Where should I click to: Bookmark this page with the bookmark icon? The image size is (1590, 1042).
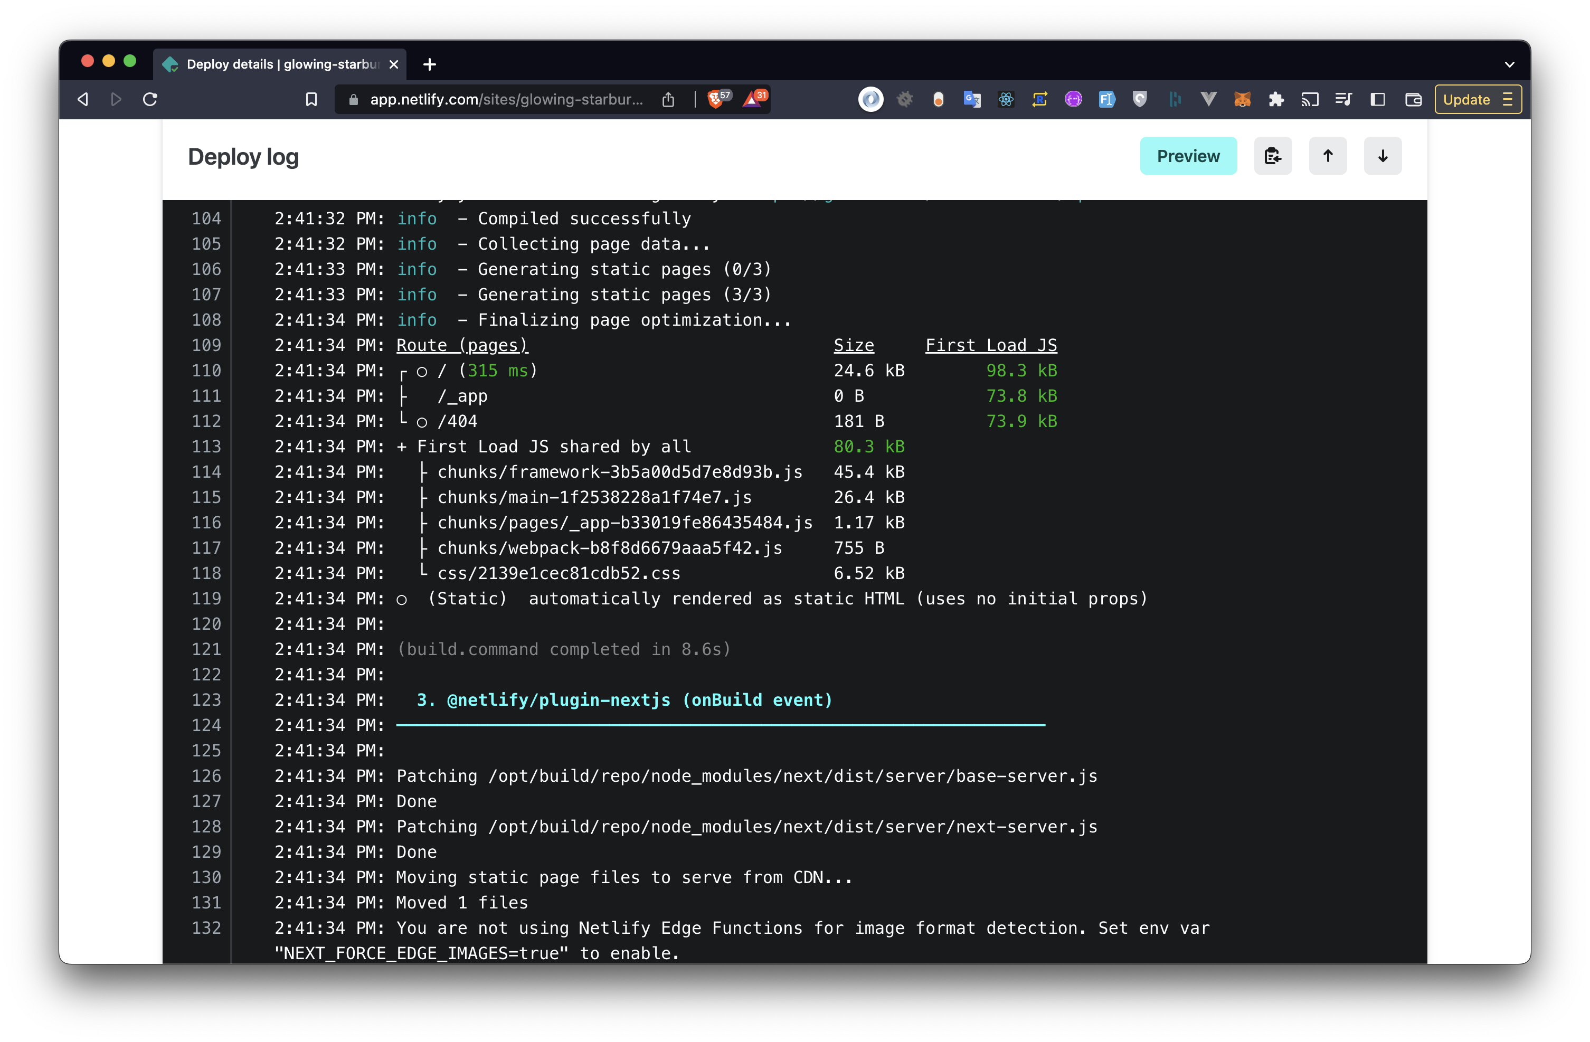(311, 99)
